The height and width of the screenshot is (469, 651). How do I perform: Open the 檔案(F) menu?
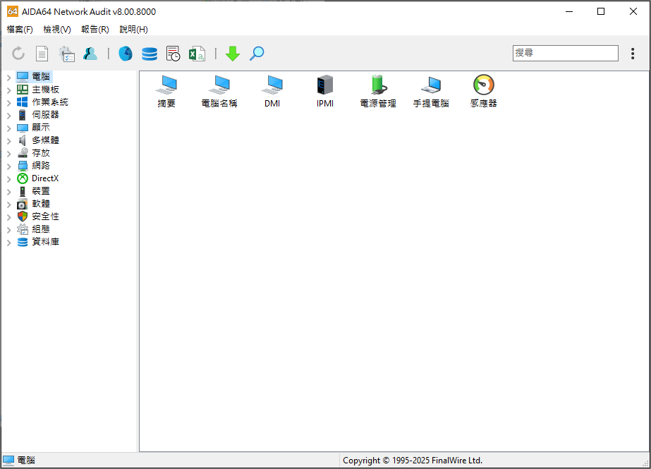tap(20, 30)
